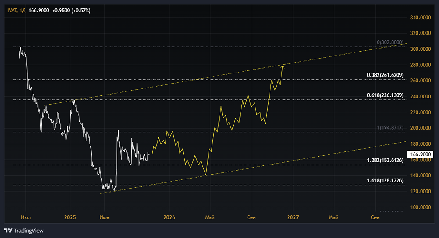This screenshot has height=238, width=439.
Task: Click the Май label after 2027
Action: (x=334, y=217)
